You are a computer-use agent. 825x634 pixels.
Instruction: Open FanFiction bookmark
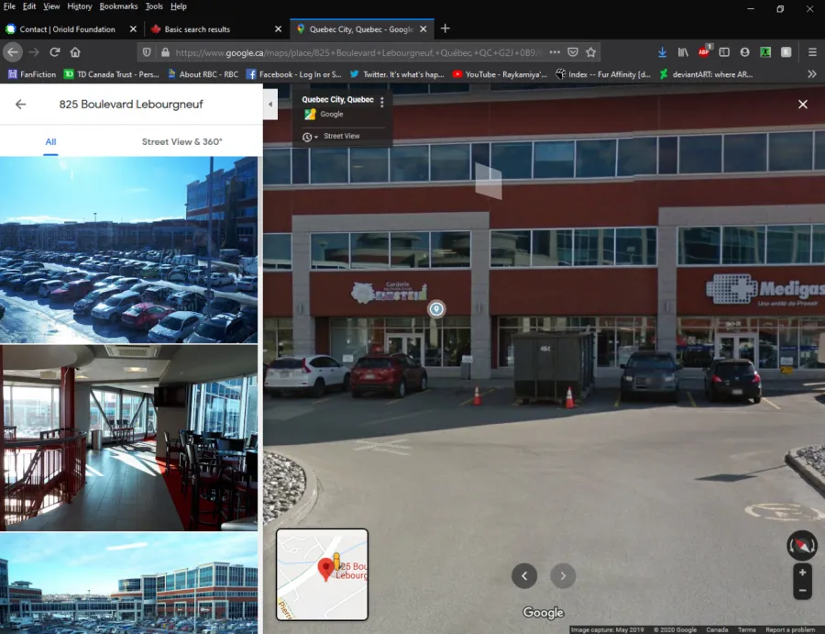tap(32, 74)
